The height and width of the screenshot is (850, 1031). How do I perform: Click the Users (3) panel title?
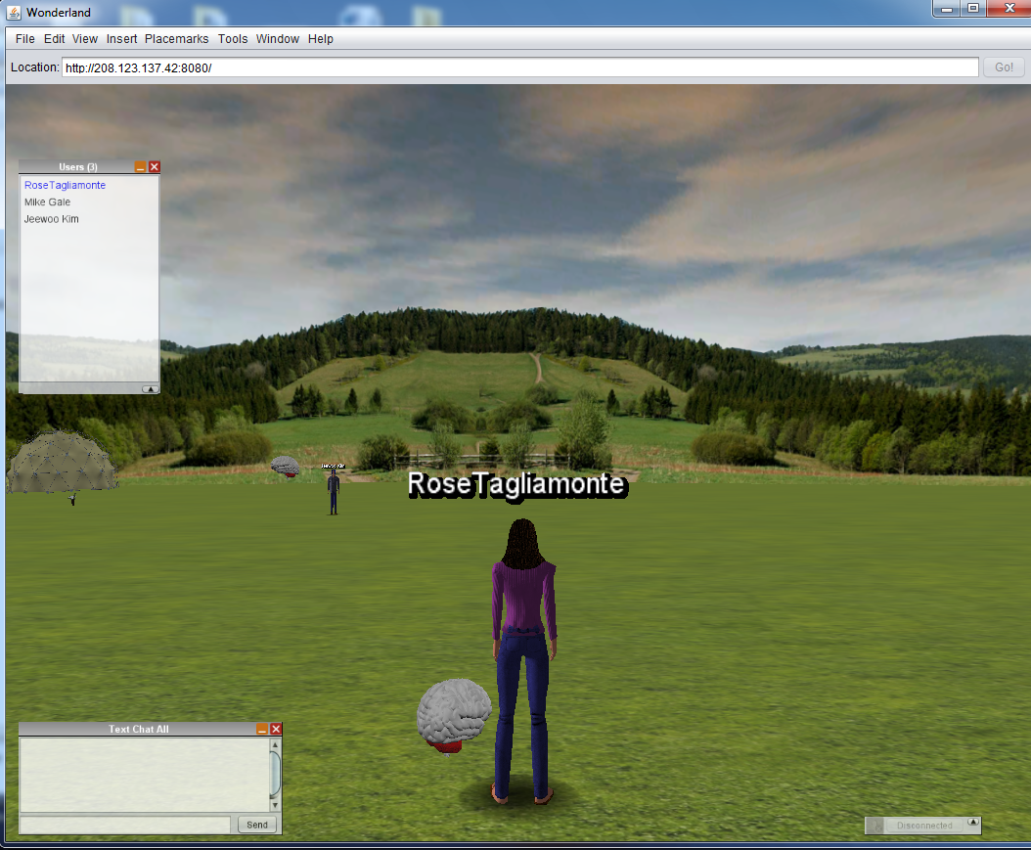(77, 167)
